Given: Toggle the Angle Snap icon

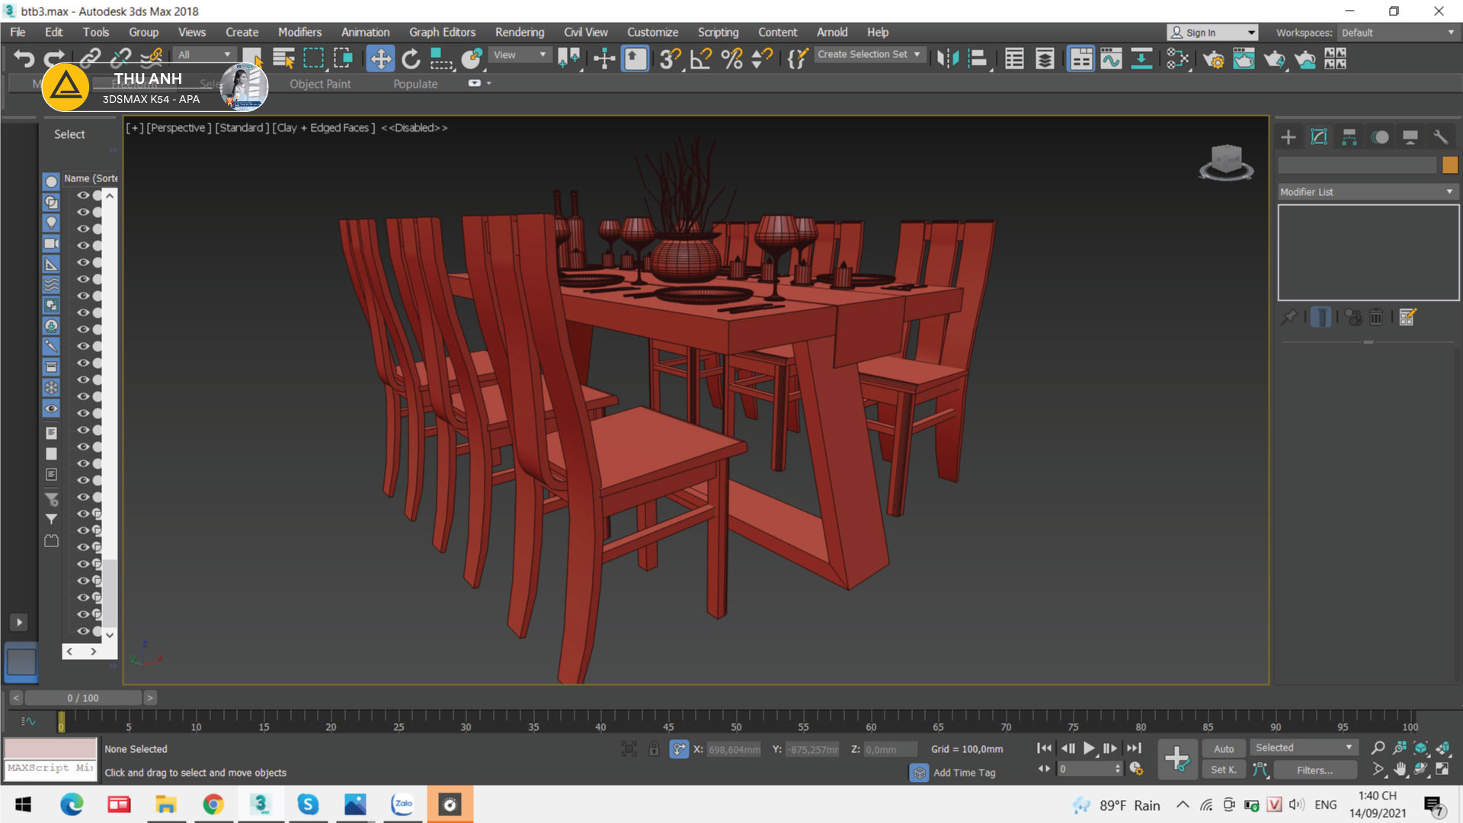Looking at the screenshot, I should 700,59.
